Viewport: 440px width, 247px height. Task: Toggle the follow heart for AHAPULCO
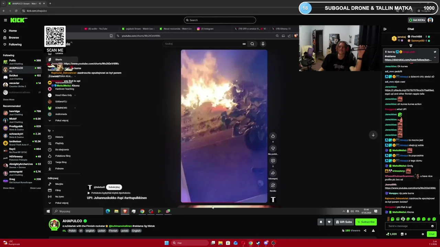pos(329,222)
